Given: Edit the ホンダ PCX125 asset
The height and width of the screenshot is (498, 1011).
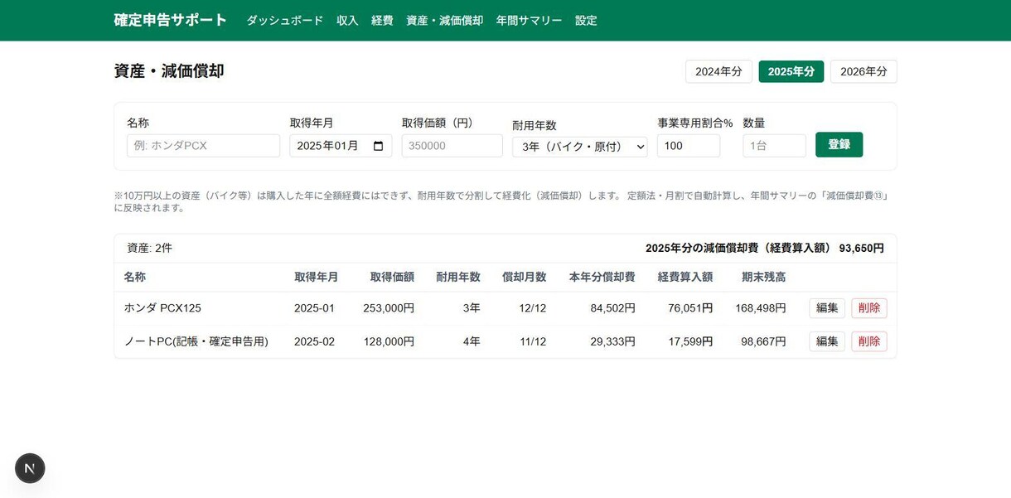Looking at the screenshot, I should click(x=827, y=308).
